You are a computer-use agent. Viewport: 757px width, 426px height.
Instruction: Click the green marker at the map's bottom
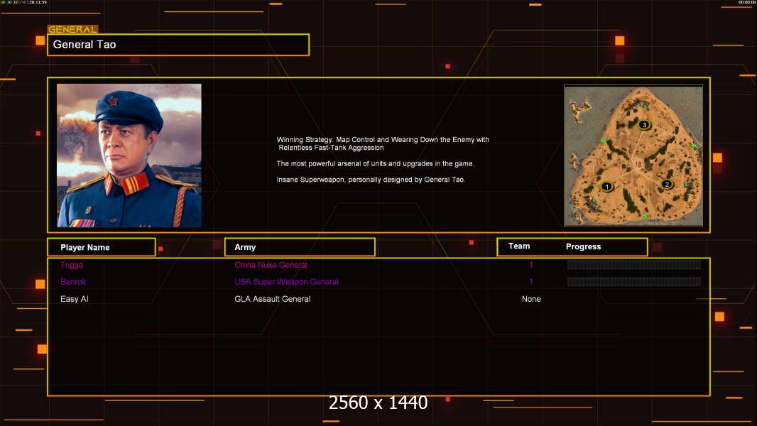(x=645, y=216)
